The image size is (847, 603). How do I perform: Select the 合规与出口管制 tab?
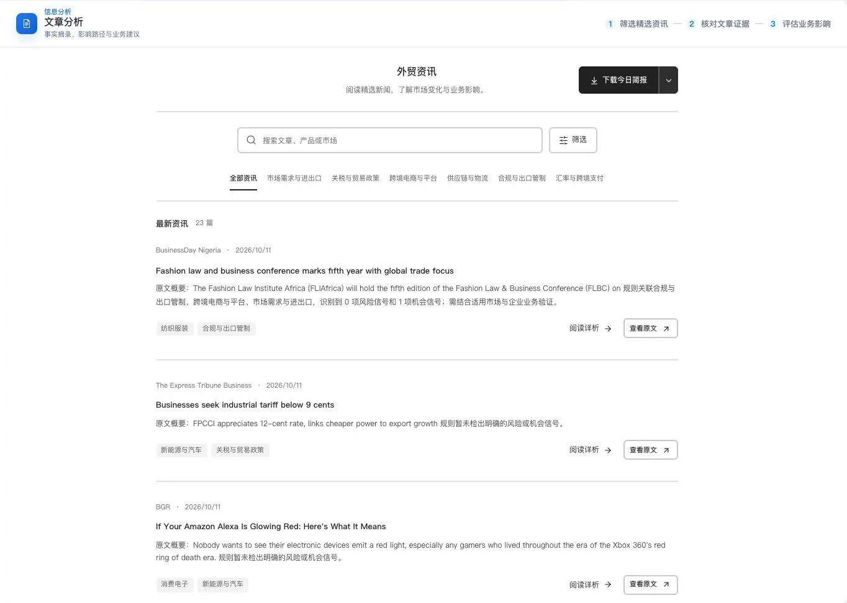[x=522, y=178]
